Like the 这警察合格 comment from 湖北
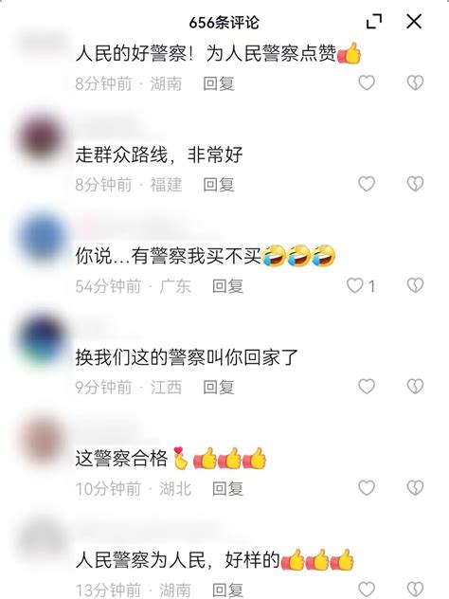 pos(367,488)
